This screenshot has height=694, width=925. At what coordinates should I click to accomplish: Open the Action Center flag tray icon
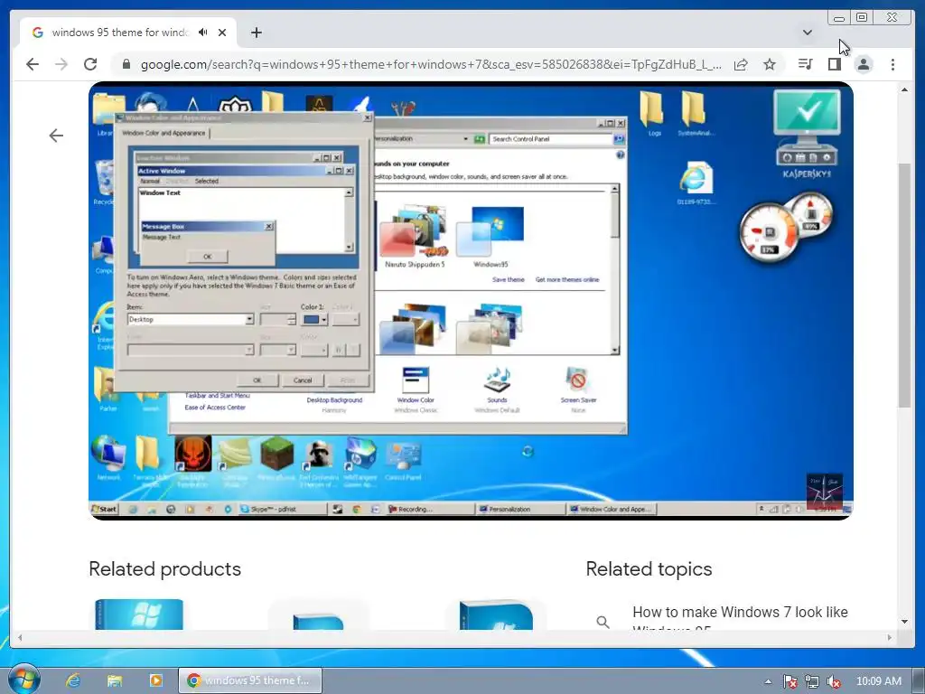790,681
